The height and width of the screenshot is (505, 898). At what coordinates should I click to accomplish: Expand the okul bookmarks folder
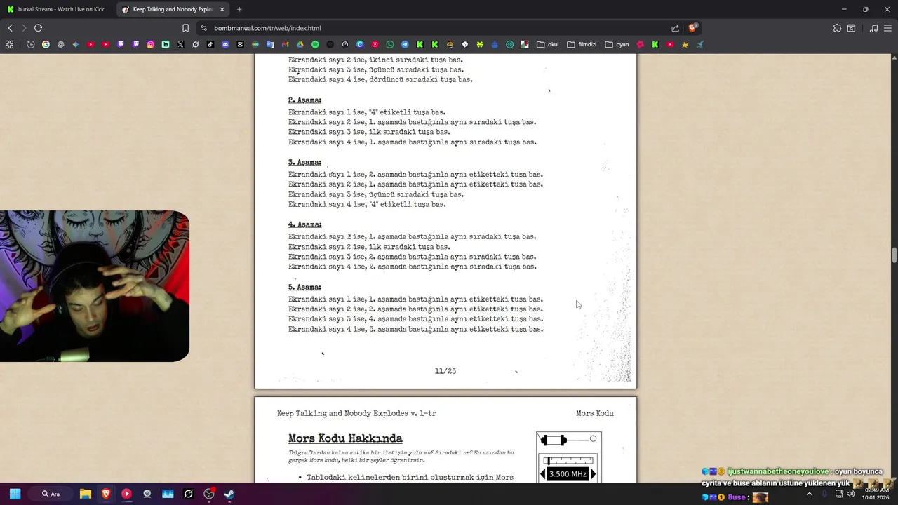(x=548, y=44)
